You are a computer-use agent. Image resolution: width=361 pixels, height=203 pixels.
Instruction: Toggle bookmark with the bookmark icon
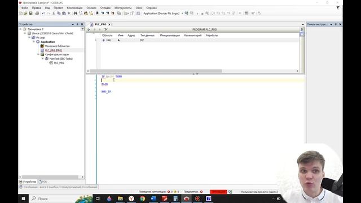(97, 14)
